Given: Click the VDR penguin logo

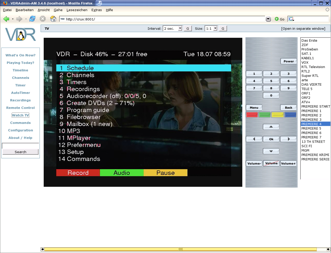Looking at the screenshot, I should click(x=20, y=35).
